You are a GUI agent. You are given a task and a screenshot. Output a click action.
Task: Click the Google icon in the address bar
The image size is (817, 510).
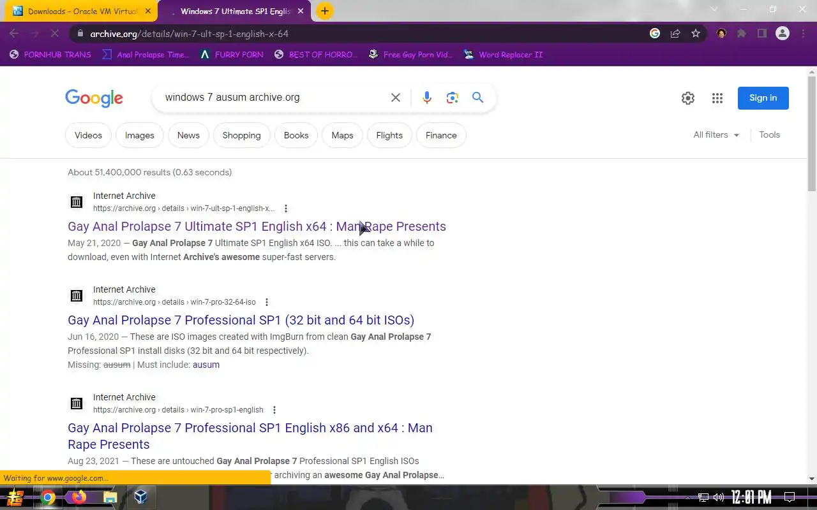[655, 33]
